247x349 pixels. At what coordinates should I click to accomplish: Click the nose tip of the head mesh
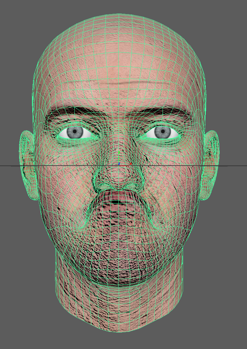coord(119,176)
